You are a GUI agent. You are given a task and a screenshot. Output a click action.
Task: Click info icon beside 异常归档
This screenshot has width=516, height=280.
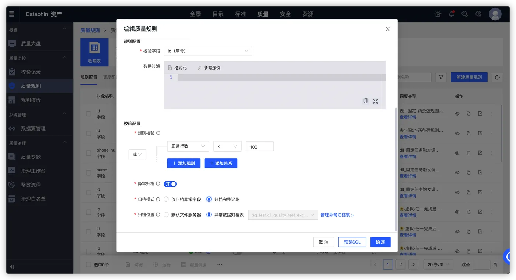click(158, 184)
